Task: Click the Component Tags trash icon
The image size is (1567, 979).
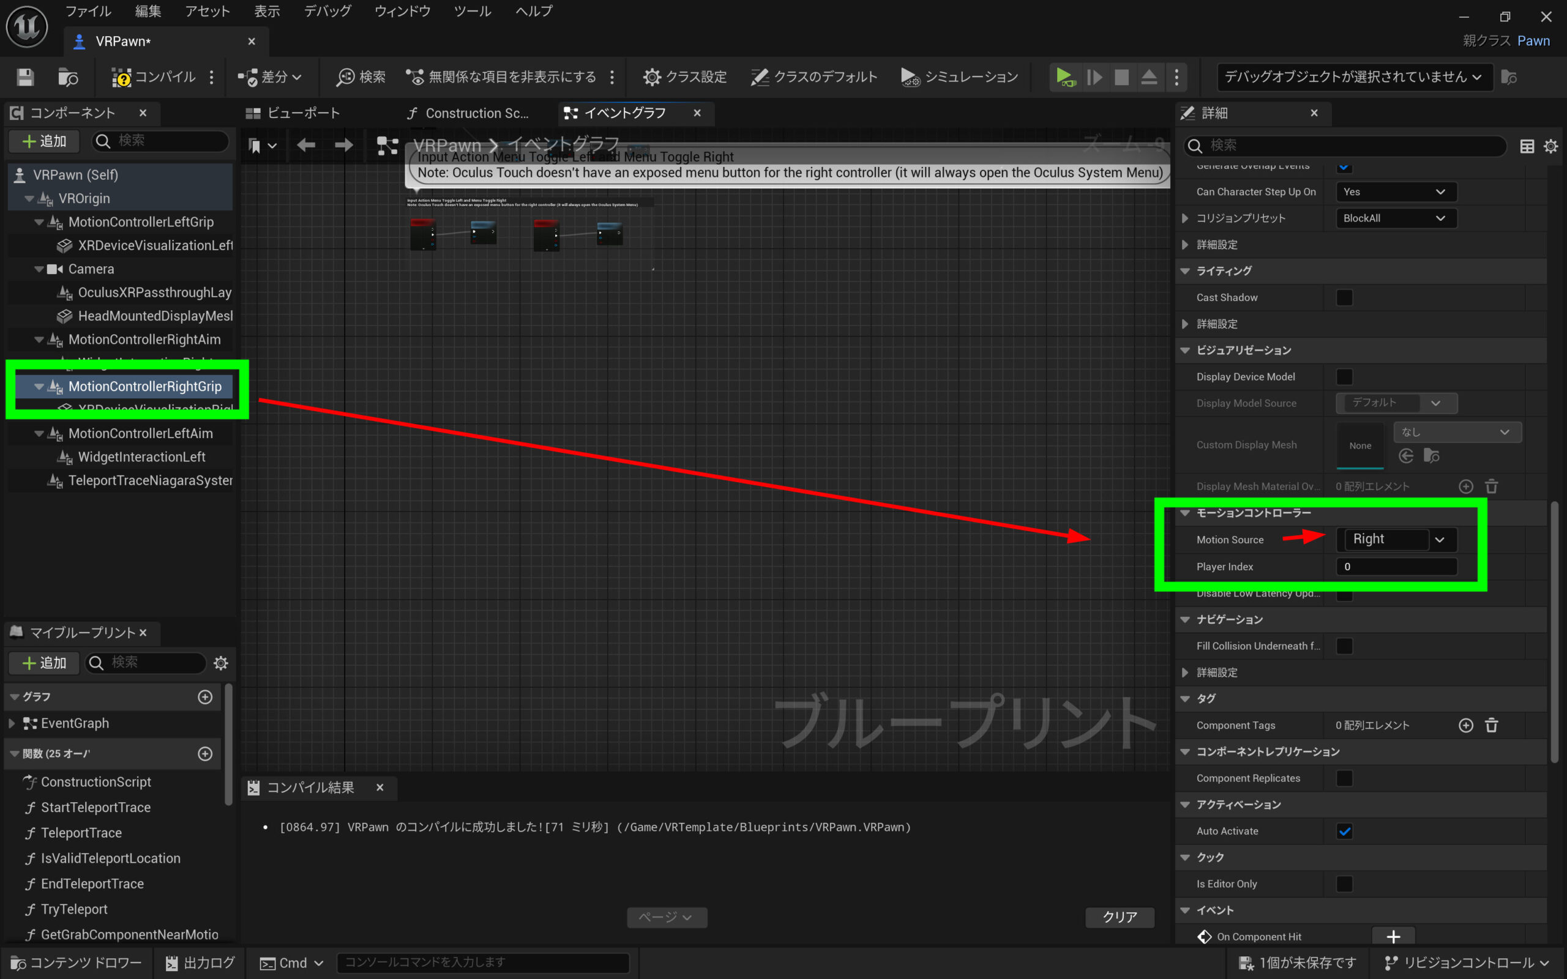Action: click(1491, 725)
